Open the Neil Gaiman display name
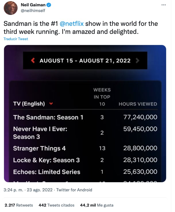 [33, 5]
